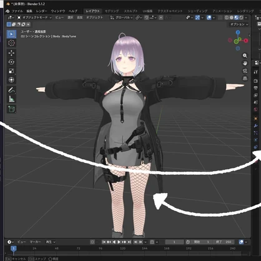The height and width of the screenshot is (261, 261).
Task: Open the Output properties tab
Action: [256, 88]
